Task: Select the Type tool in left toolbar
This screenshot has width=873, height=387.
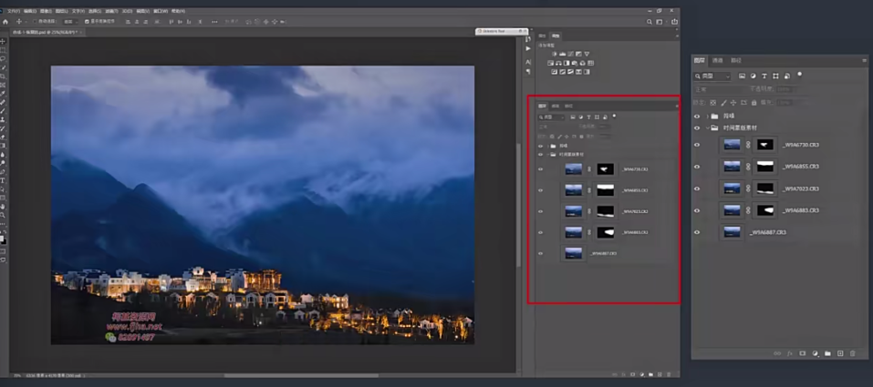Action: coord(4,180)
